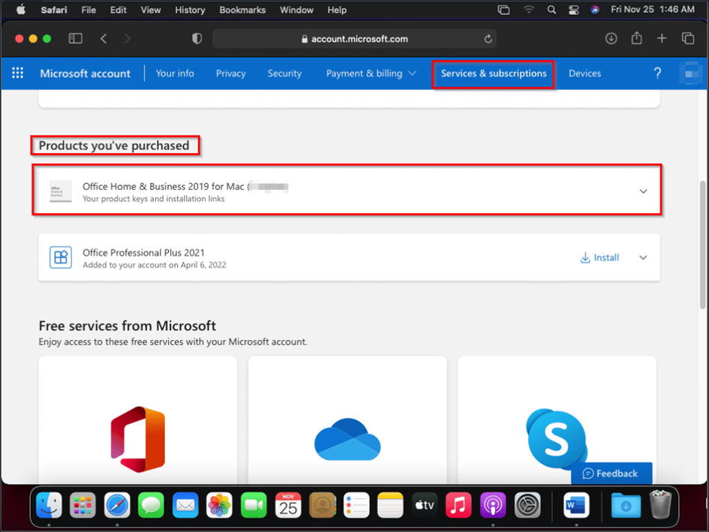Open the account profile picture menu
Image resolution: width=709 pixels, height=532 pixels.
pos(690,74)
